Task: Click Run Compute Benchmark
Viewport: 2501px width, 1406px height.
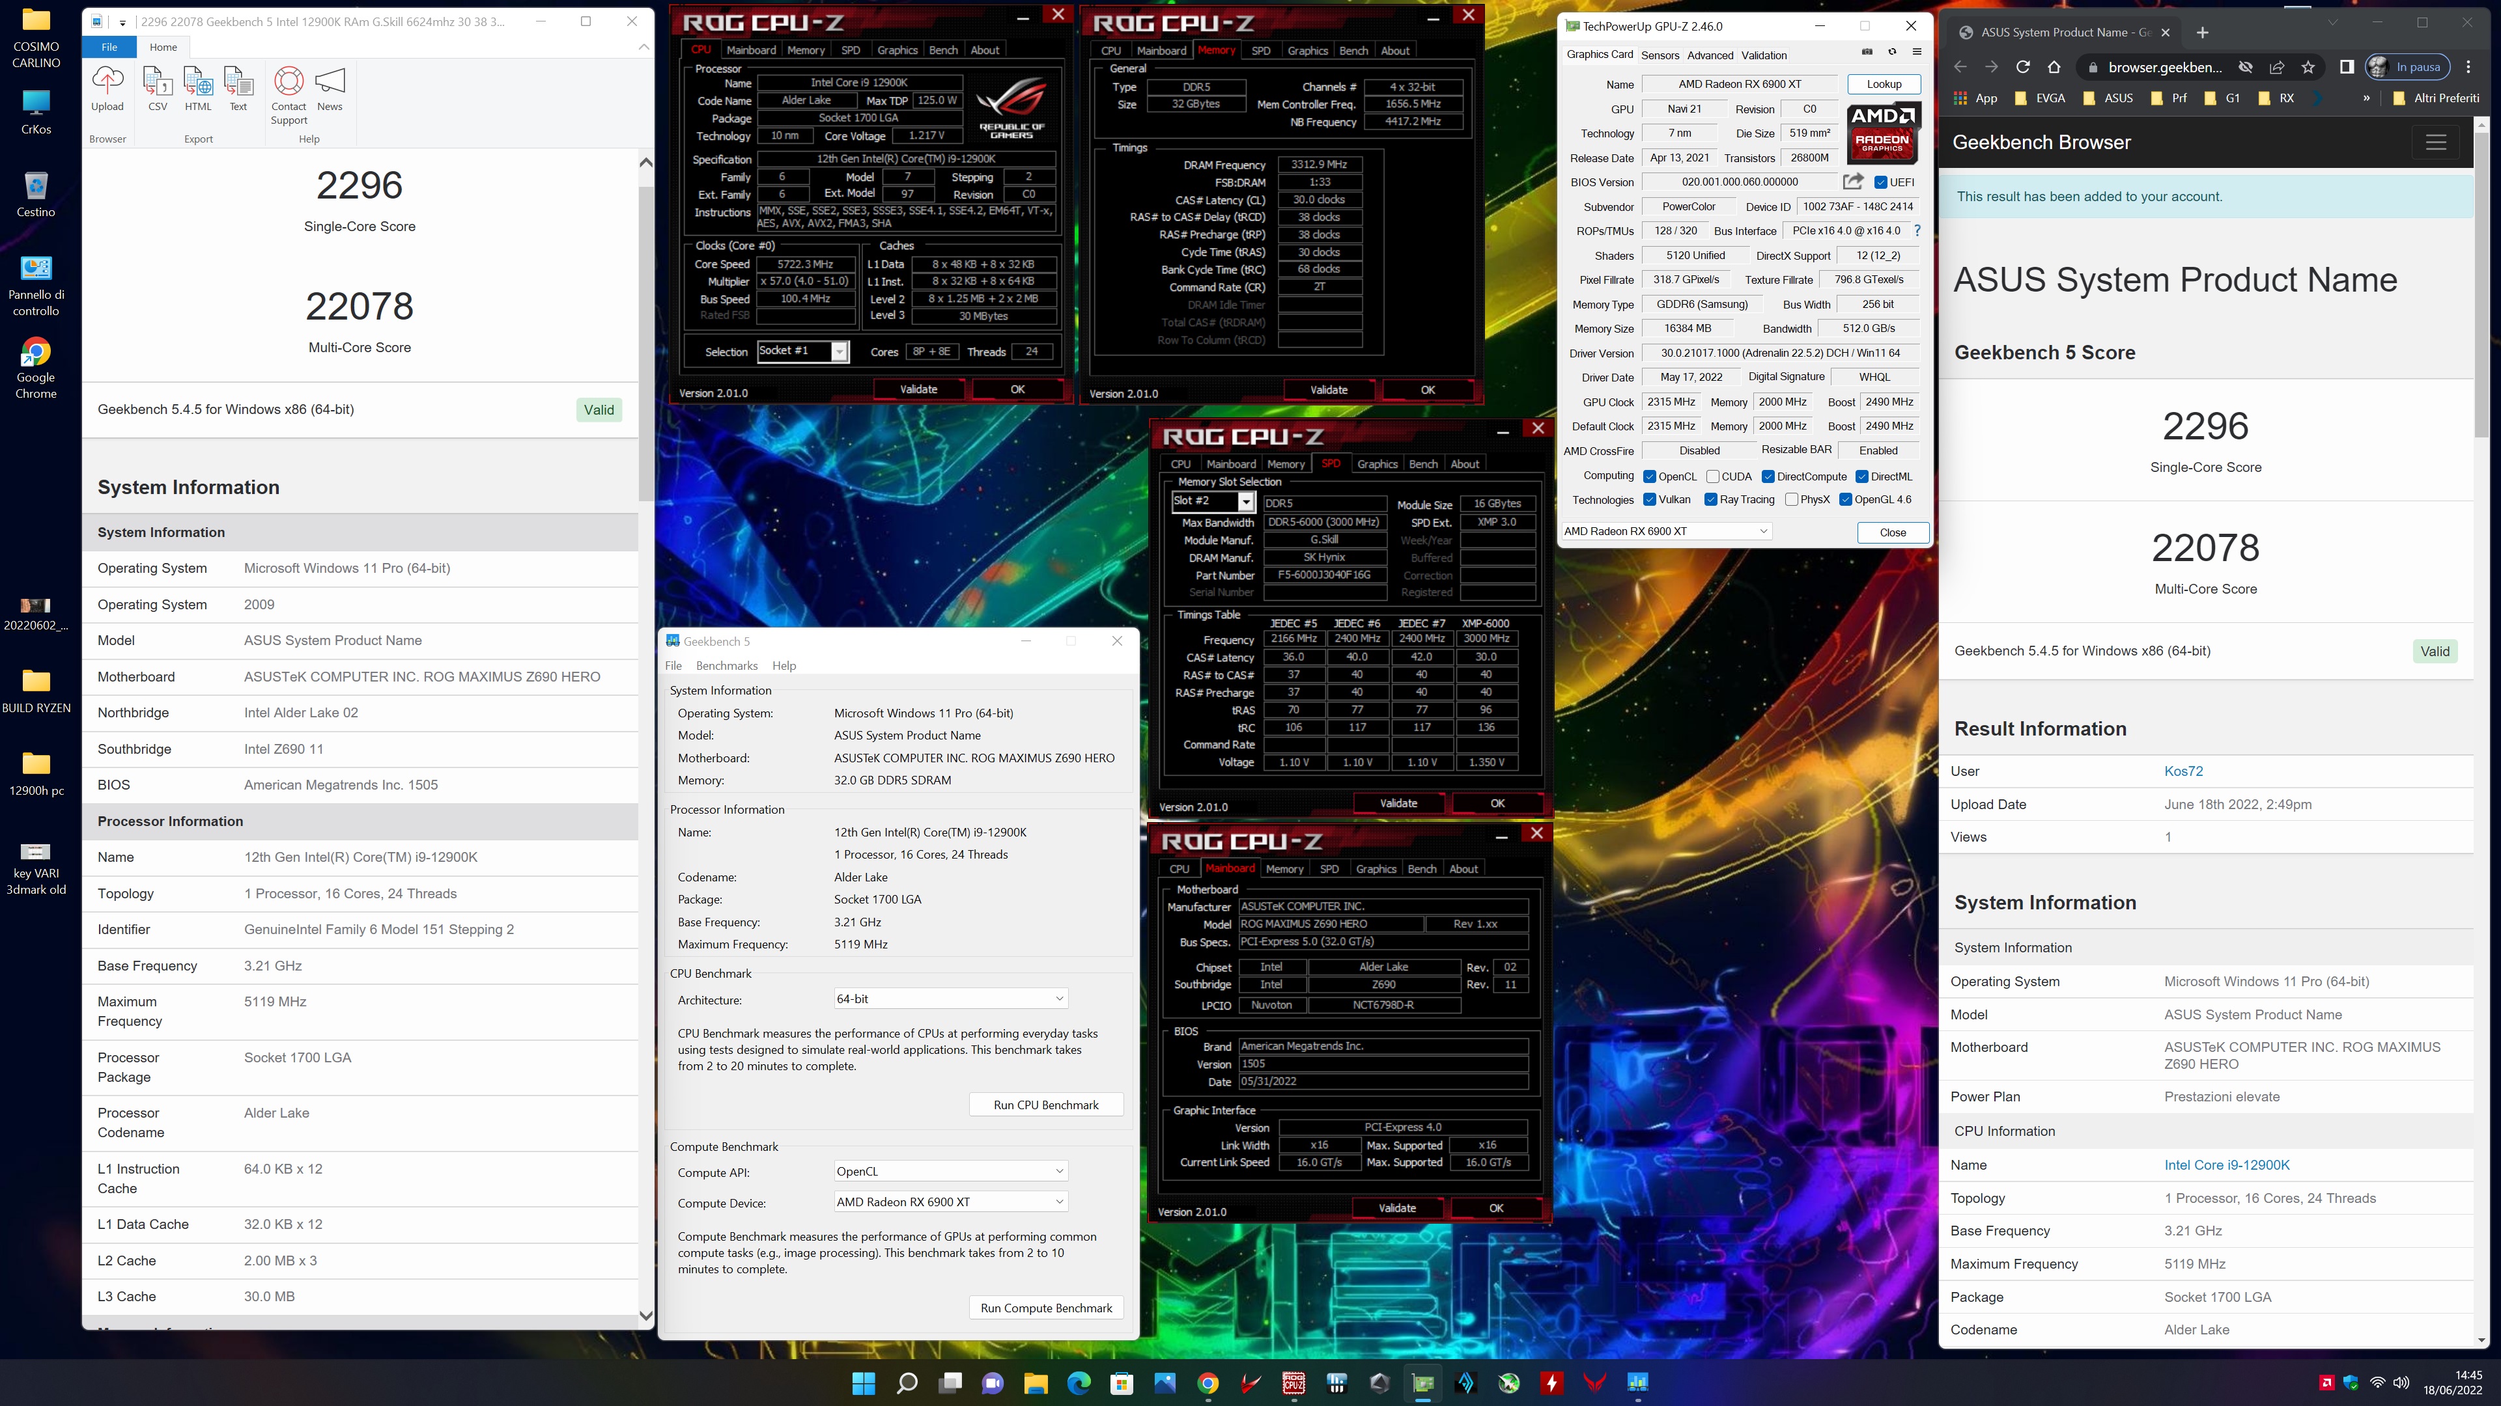Action: [x=1045, y=1307]
